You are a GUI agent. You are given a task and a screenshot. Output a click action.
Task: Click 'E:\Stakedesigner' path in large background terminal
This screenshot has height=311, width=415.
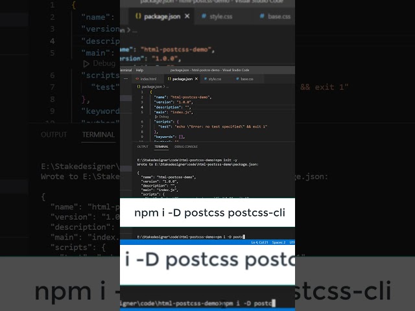(x=80, y=166)
